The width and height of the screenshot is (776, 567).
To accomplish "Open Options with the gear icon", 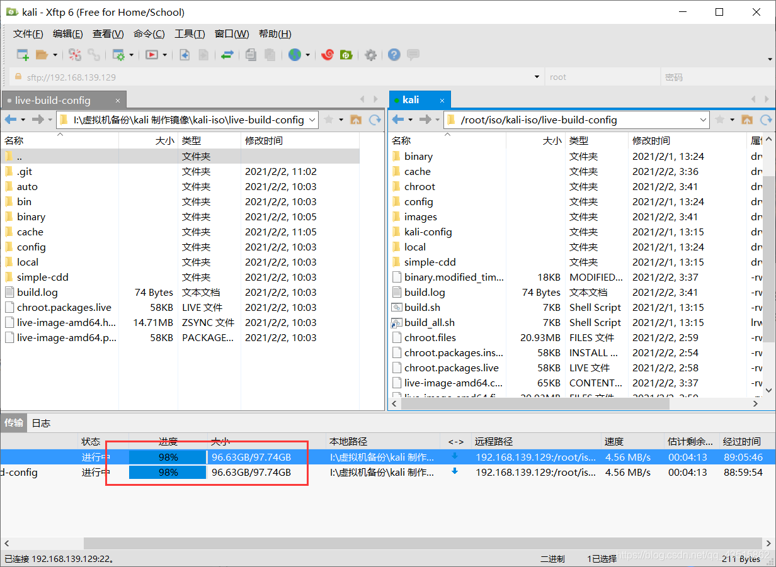I will pyautogui.click(x=371, y=55).
